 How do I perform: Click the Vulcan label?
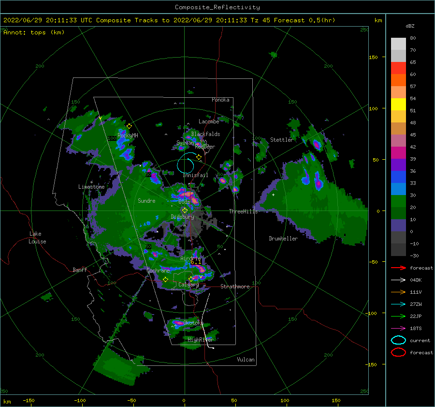coord(246,359)
